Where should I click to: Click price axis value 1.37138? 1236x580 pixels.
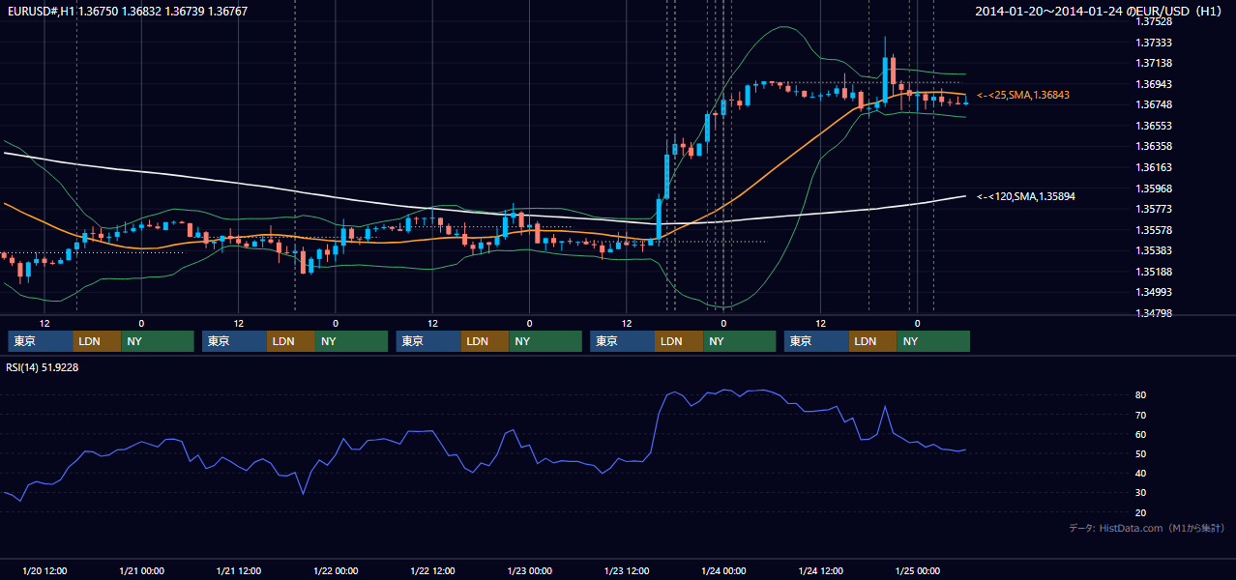tap(1153, 63)
